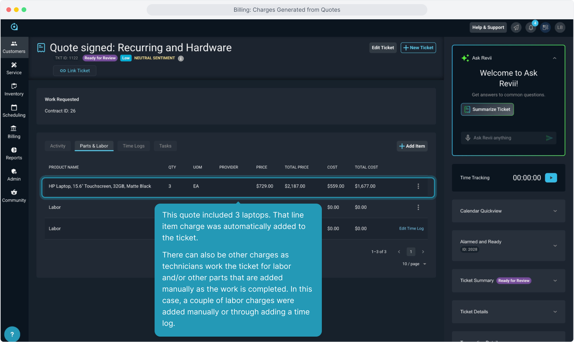The width and height of the screenshot is (574, 342).
Task: Open the 10 / page dropdown
Action: pyautogui.click(x=414, y=264)
